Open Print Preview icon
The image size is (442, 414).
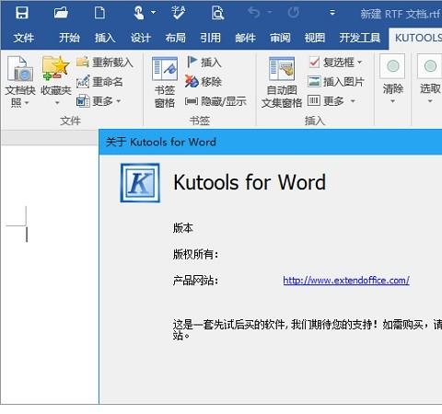(217, 13)
